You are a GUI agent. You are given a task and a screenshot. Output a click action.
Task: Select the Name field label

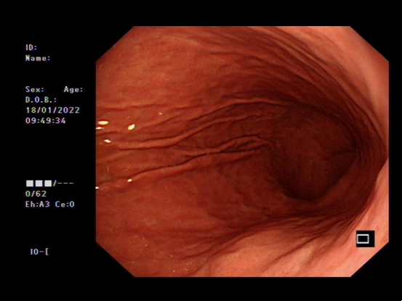38,58
